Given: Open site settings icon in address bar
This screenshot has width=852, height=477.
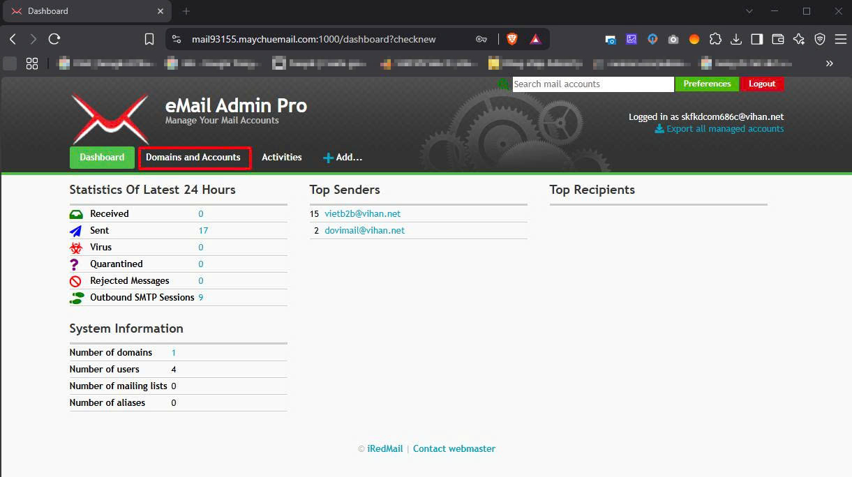Looking at the screenshot, I should tap(177, 39).
